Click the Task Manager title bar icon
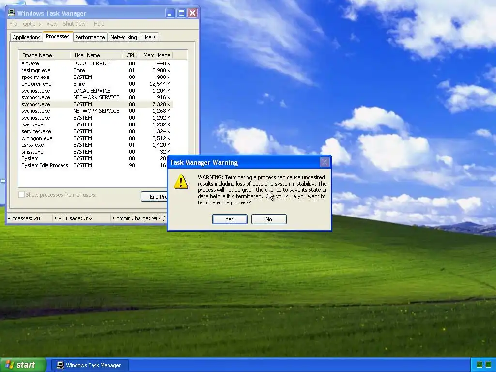Image resolution: width=496 pixels, height=372 pixels. coord(12,13)
